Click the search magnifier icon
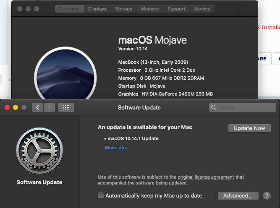The image size is (280, 208). pyautogui.click(x=213, y=107)
